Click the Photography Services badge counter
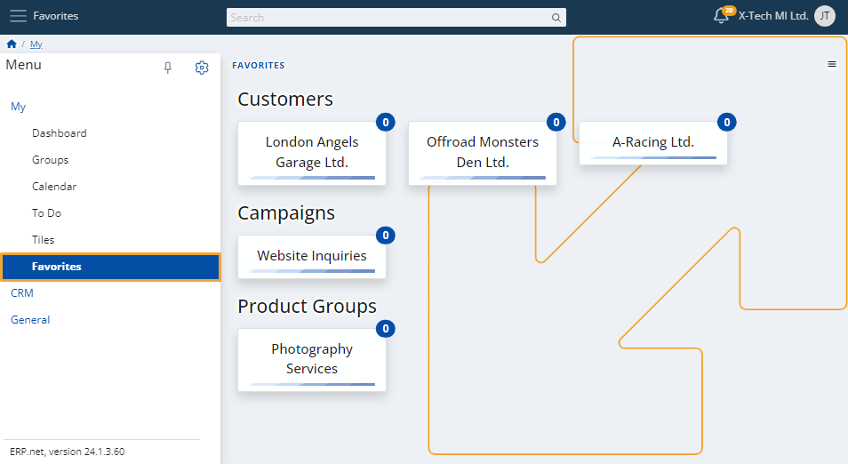Image resolution: width=848 pixels, height=464 pixels. [385, 329]
